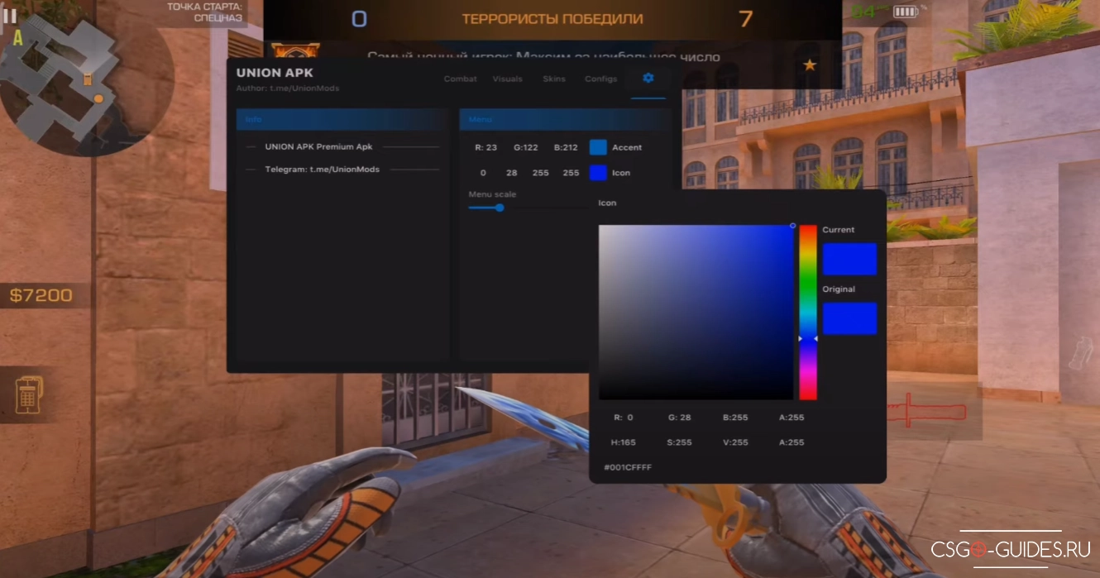1100x578 pixels.
Task: Click the Accent label
Action: [627, 147]
